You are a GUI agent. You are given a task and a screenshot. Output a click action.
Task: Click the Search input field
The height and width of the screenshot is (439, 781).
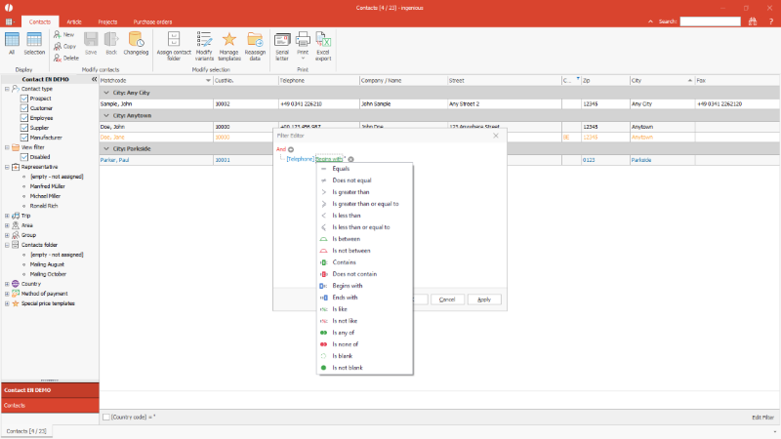pyautogui.click(x=710, y=20)
